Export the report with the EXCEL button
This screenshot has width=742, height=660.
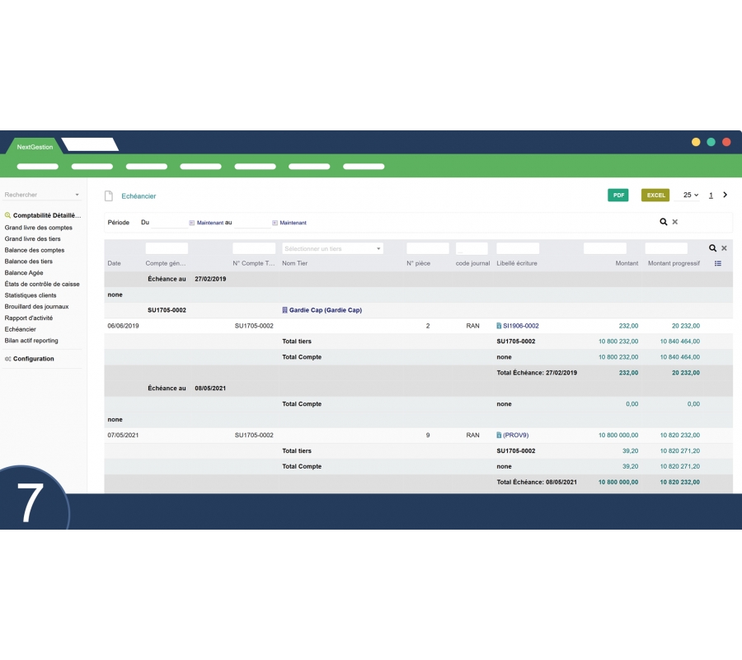655,196
